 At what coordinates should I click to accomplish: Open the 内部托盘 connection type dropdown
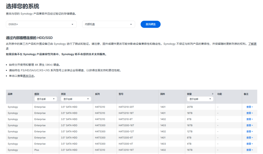pyautogui.click(x=109, y=24)
